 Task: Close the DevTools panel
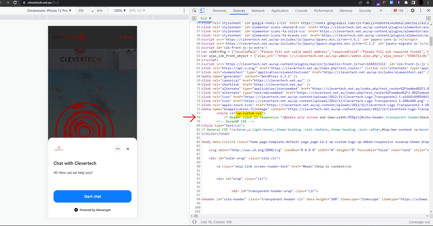(x=428, y=11)
